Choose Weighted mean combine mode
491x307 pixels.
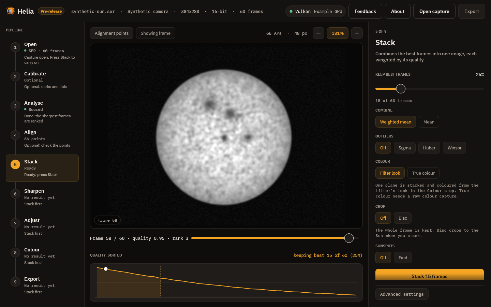396,122
